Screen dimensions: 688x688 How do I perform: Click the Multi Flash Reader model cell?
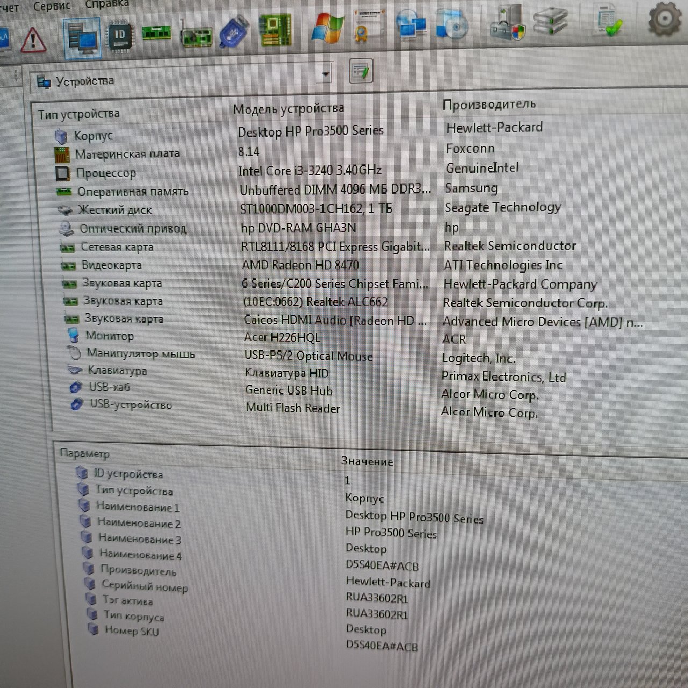293,408
